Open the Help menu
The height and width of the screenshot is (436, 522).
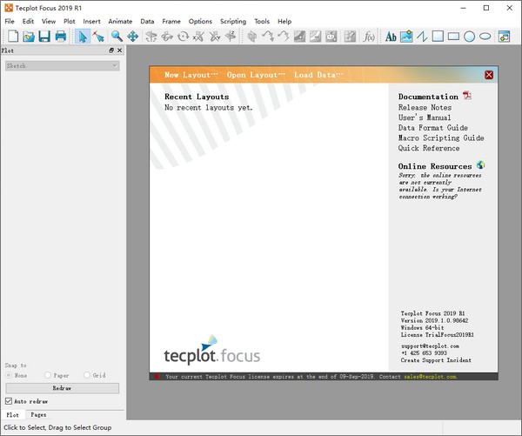[284, 21]
